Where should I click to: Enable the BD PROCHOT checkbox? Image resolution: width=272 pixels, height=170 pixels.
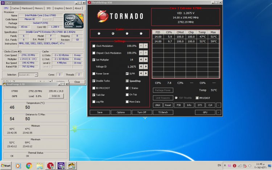(x=94, y=88)
